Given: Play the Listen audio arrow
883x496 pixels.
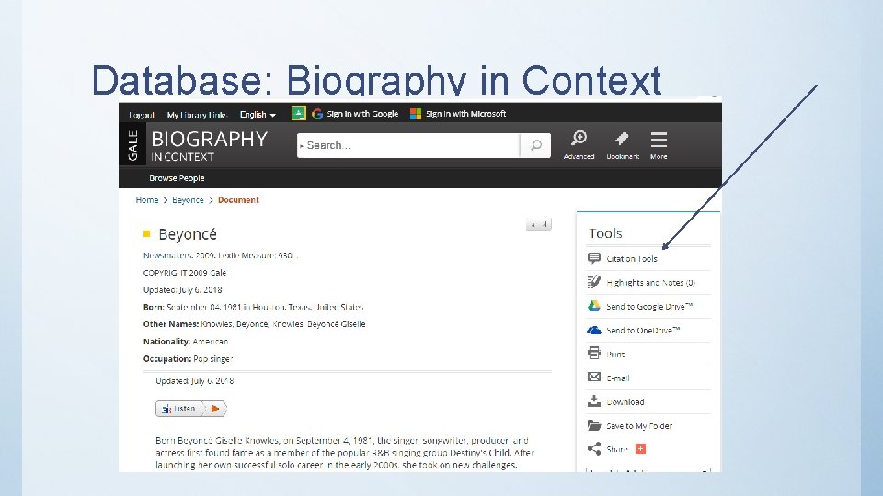Looking at the screenshot, I should [214, 409].
